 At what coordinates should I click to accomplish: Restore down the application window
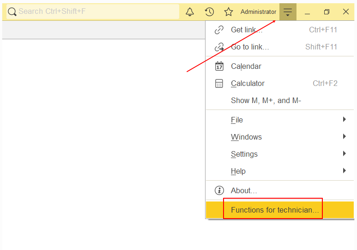click(327, 12)
